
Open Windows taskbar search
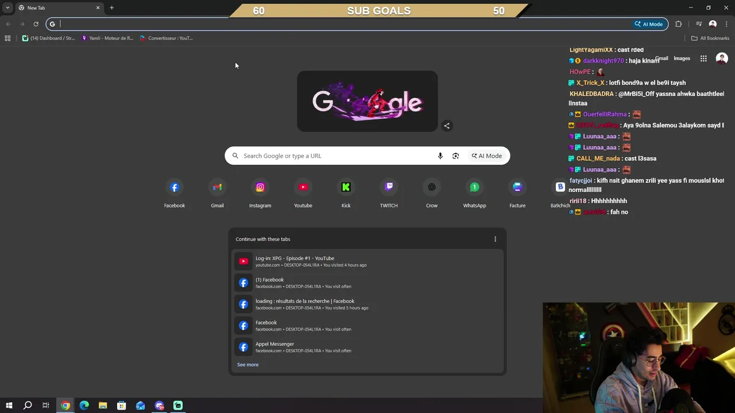27,406
